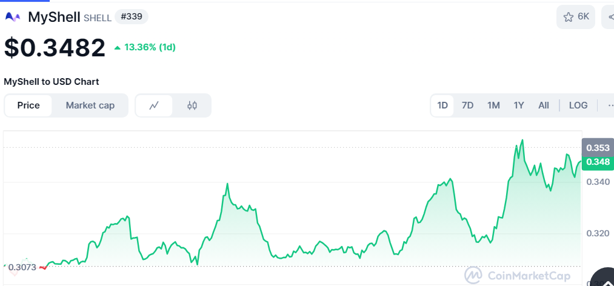Image resolution: width=614 pixels, height=286 pixels.
Task: Click the 13.36% (1d) change indicator
Action: point(145,48)
